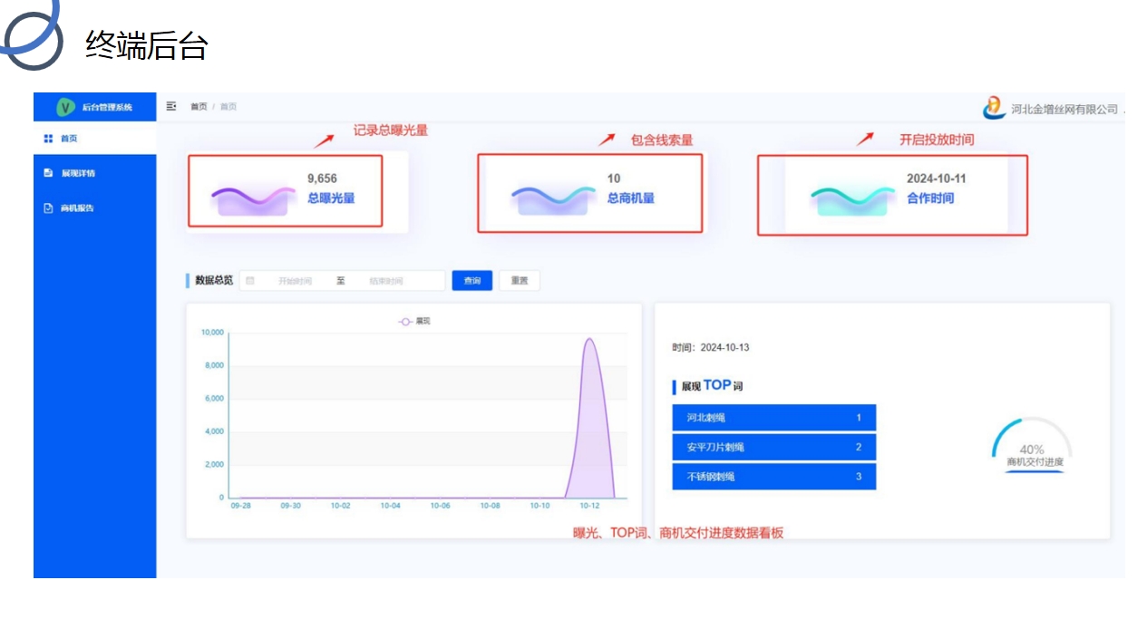Click the green V logo in sidebar header
The width and height of the screenshot is (1137, 638).
coord(65,107)
